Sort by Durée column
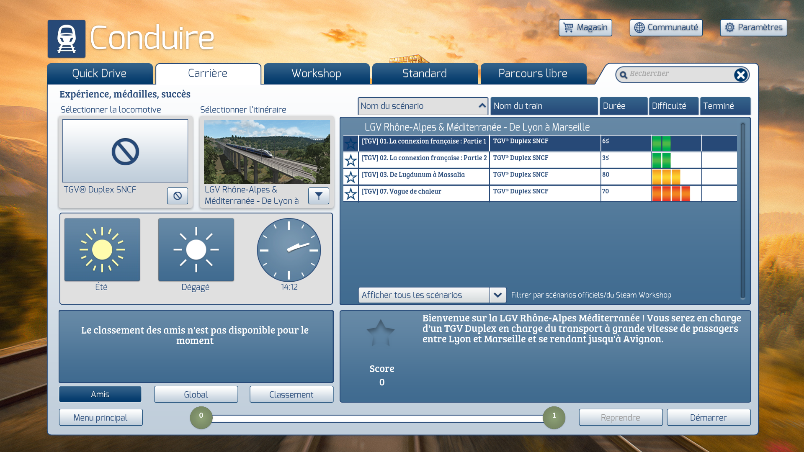 (624, 106)
